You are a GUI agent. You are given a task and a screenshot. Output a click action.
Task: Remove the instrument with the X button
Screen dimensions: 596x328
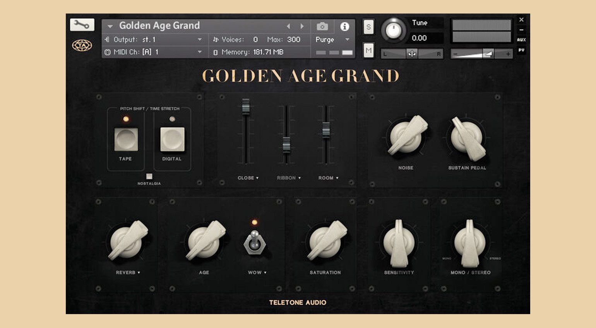(521, 19)
